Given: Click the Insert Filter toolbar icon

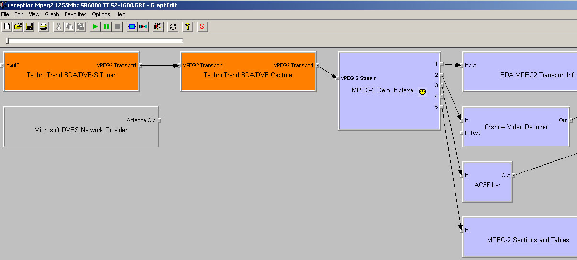Looking at the screenshot, I should pyautogui.click(x=132, y=27).
